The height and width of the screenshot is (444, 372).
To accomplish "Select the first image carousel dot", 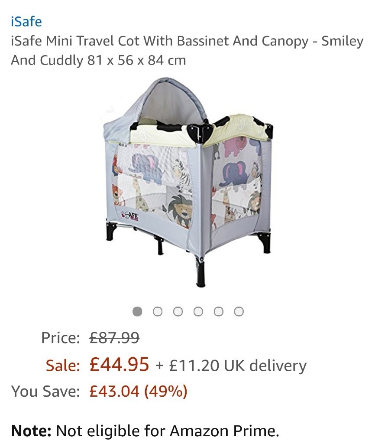I will coord(137,311).
